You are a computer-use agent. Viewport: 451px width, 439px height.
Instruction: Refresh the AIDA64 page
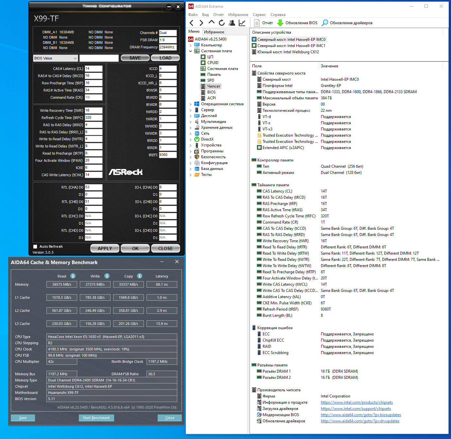tap(222, 23)
